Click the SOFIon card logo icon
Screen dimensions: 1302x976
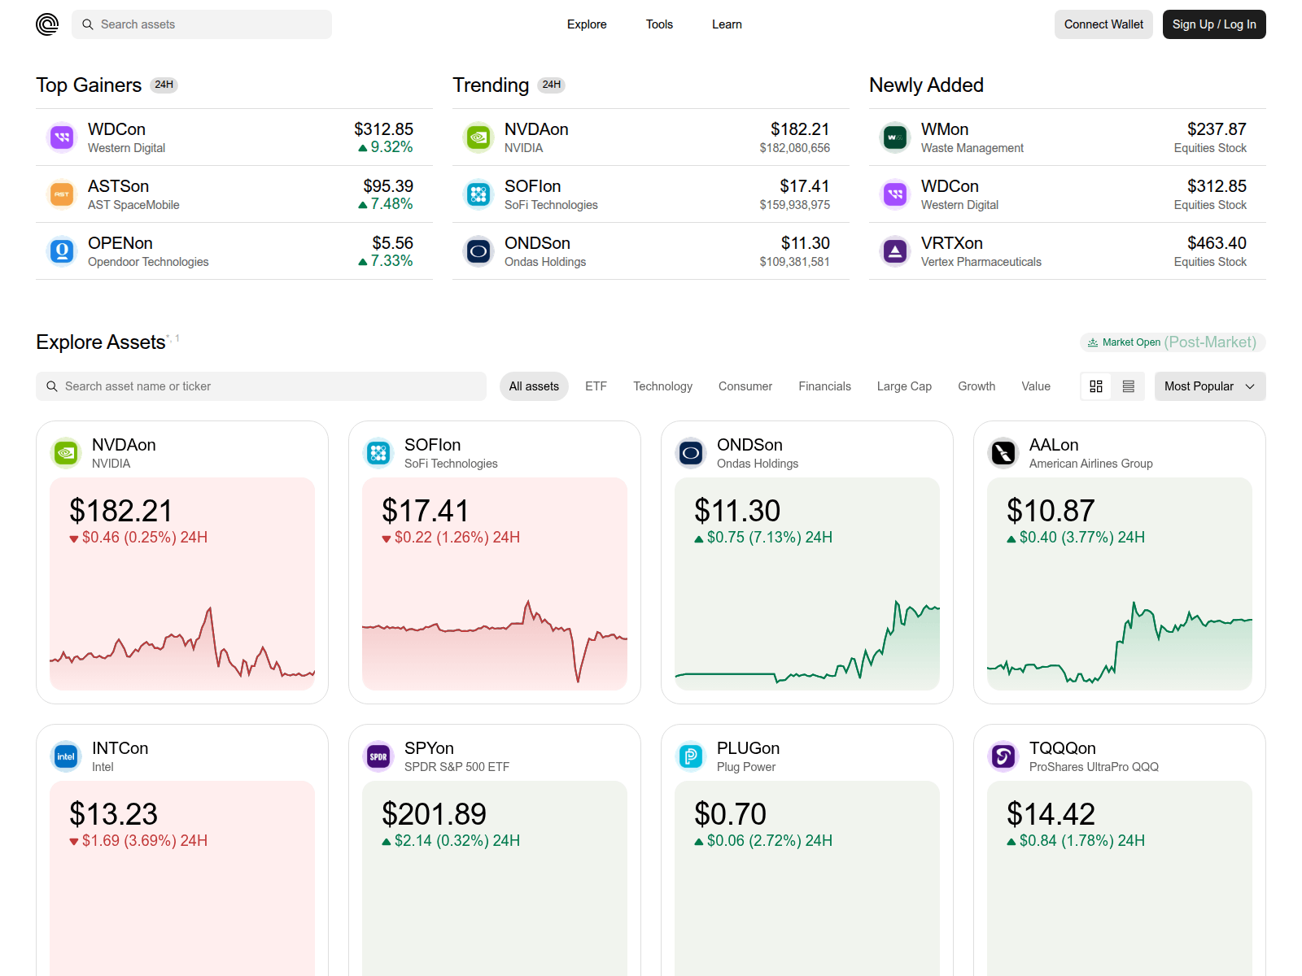(378, 453)
